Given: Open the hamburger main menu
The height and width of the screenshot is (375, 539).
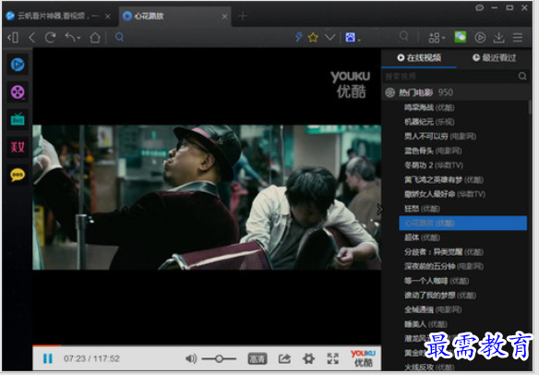Looking at the screenshot, I should (x=518, y=37).
